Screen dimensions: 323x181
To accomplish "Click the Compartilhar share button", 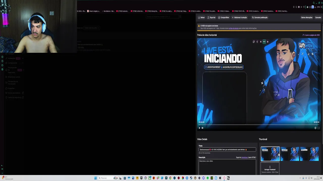I will pos(224,18).
